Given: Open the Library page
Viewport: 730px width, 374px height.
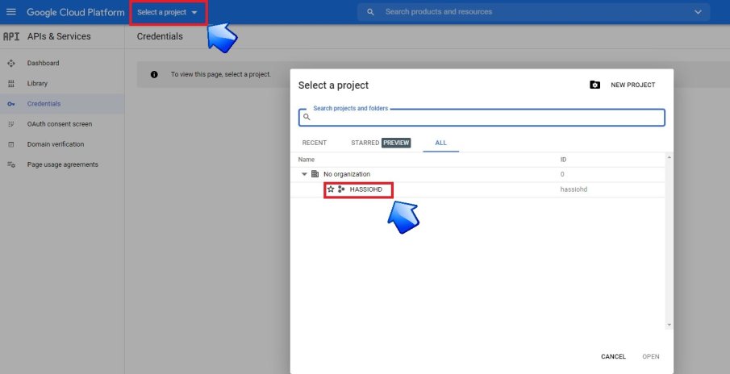Looking at the screenshot, I should pyautogui.click(x=37, y=84).
